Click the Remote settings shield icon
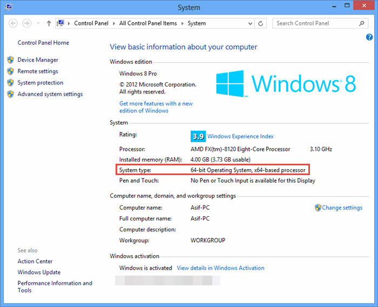The height and width of the screenshot is (307, 378). (x=10, y=71)
